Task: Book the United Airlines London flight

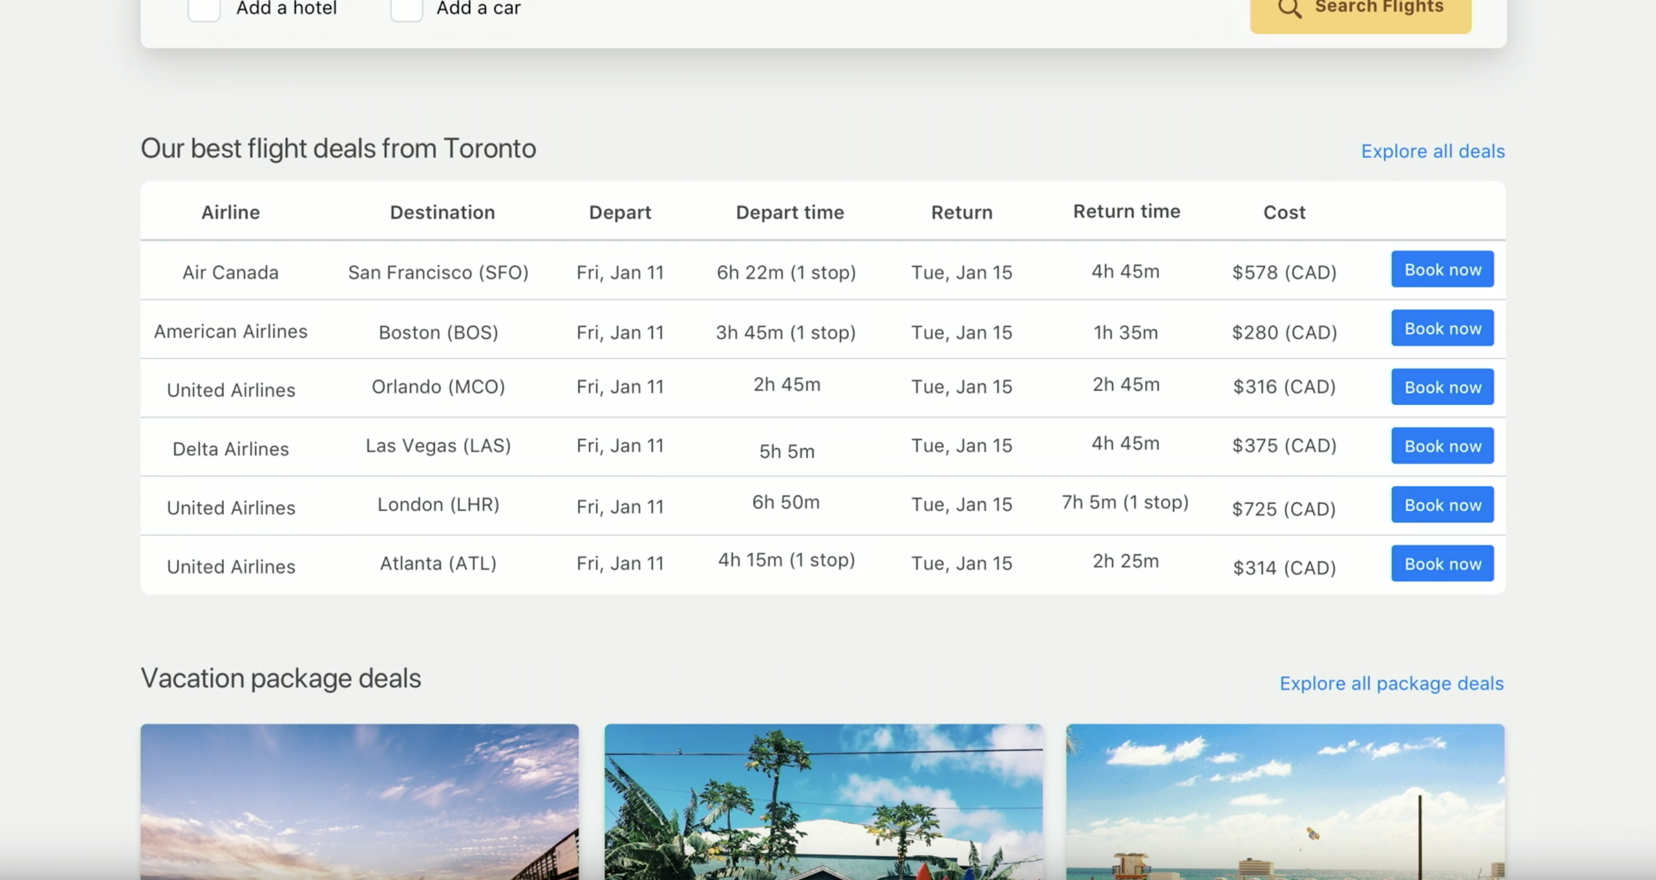Action: point(1442,505)
